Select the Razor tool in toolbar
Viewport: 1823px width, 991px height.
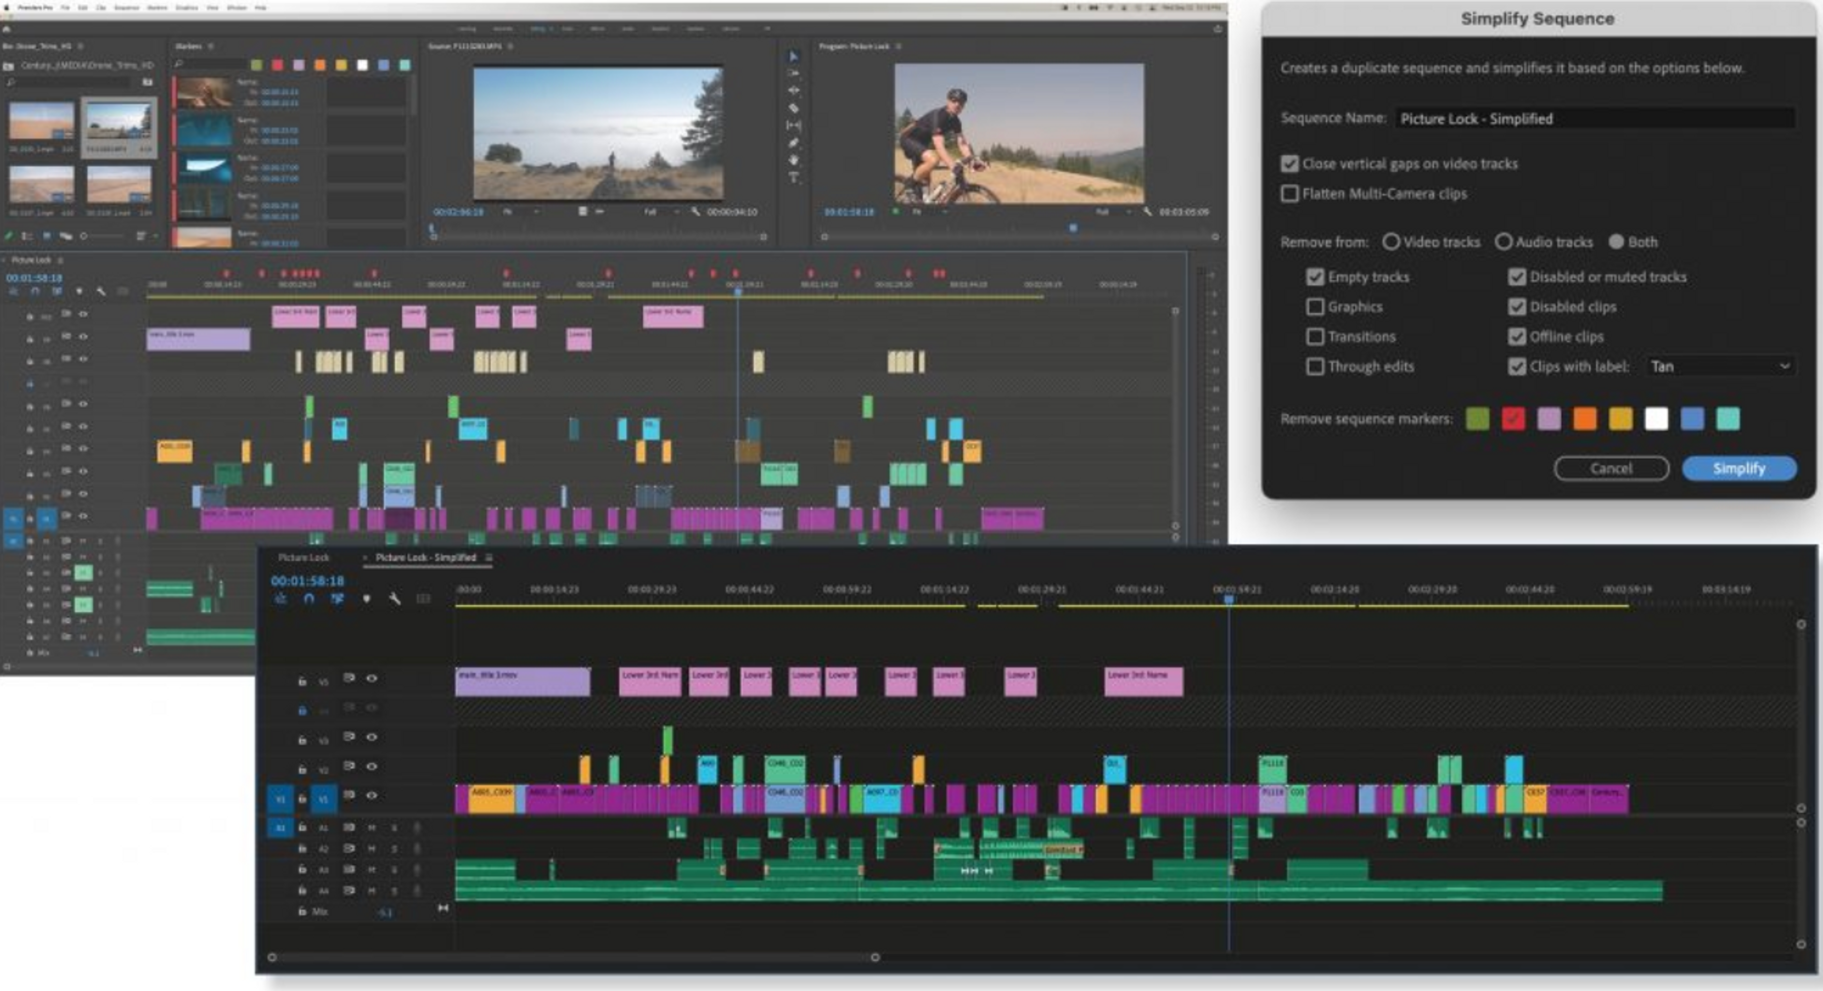tap(793, 108)
